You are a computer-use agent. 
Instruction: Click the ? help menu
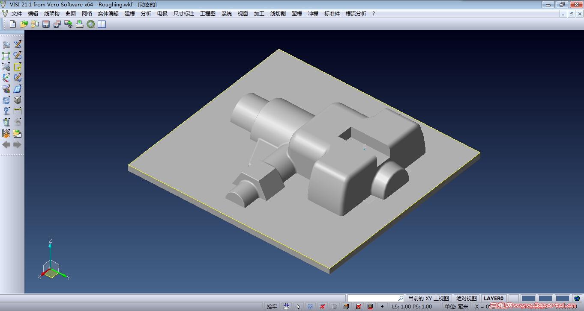pos(374,14)
